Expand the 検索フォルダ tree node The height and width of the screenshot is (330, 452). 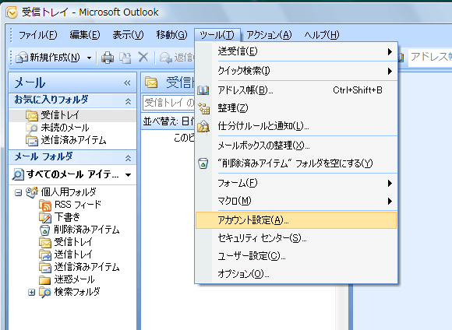(31, 293)
